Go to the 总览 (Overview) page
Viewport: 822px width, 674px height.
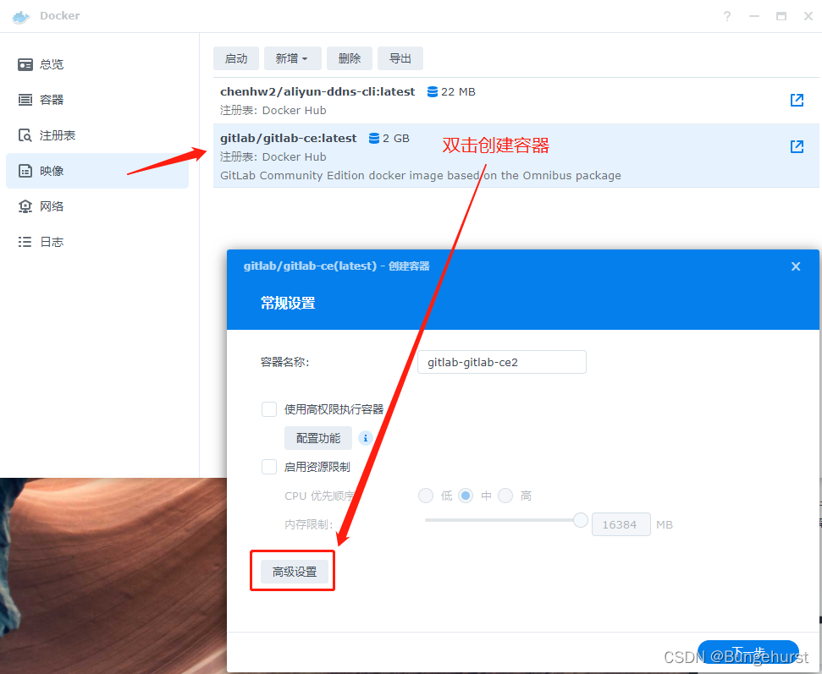coord(53,63)
